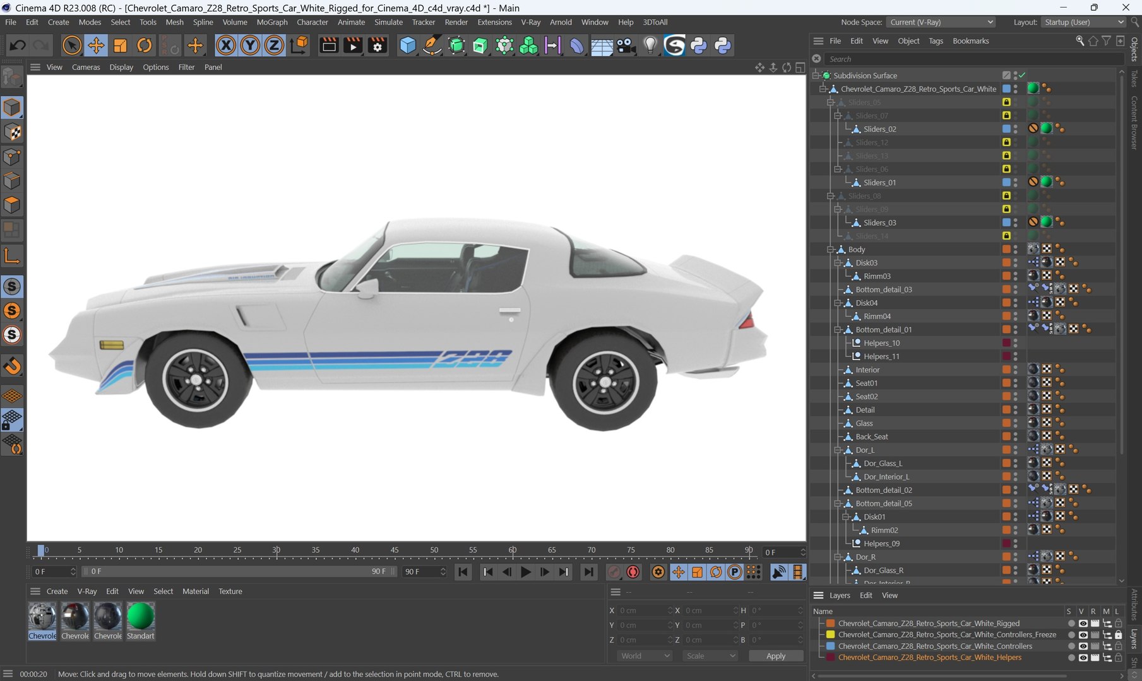Switch to Model mode in left sidebar

pos(12,107)
